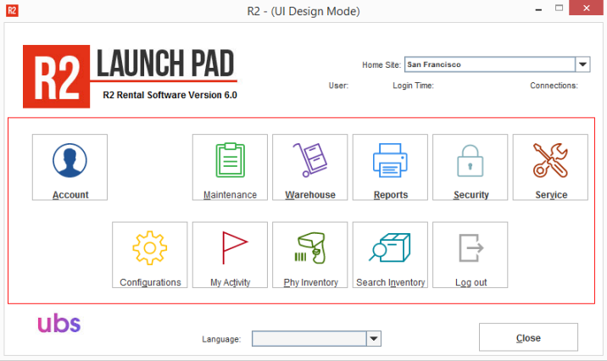Open the Search Inventory box tile
Viewport: 607px width, 361px height.
click(390, 254)
